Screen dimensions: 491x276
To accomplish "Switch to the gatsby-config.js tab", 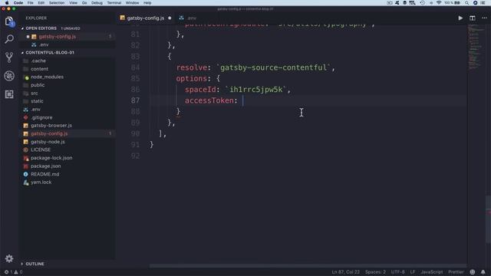I will [x=146, y=18].
